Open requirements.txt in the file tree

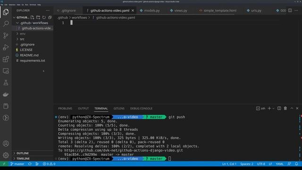(x=33, y=60)
